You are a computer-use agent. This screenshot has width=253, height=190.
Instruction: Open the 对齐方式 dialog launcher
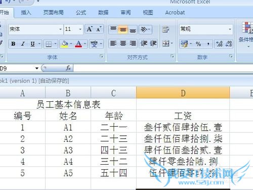172,56
